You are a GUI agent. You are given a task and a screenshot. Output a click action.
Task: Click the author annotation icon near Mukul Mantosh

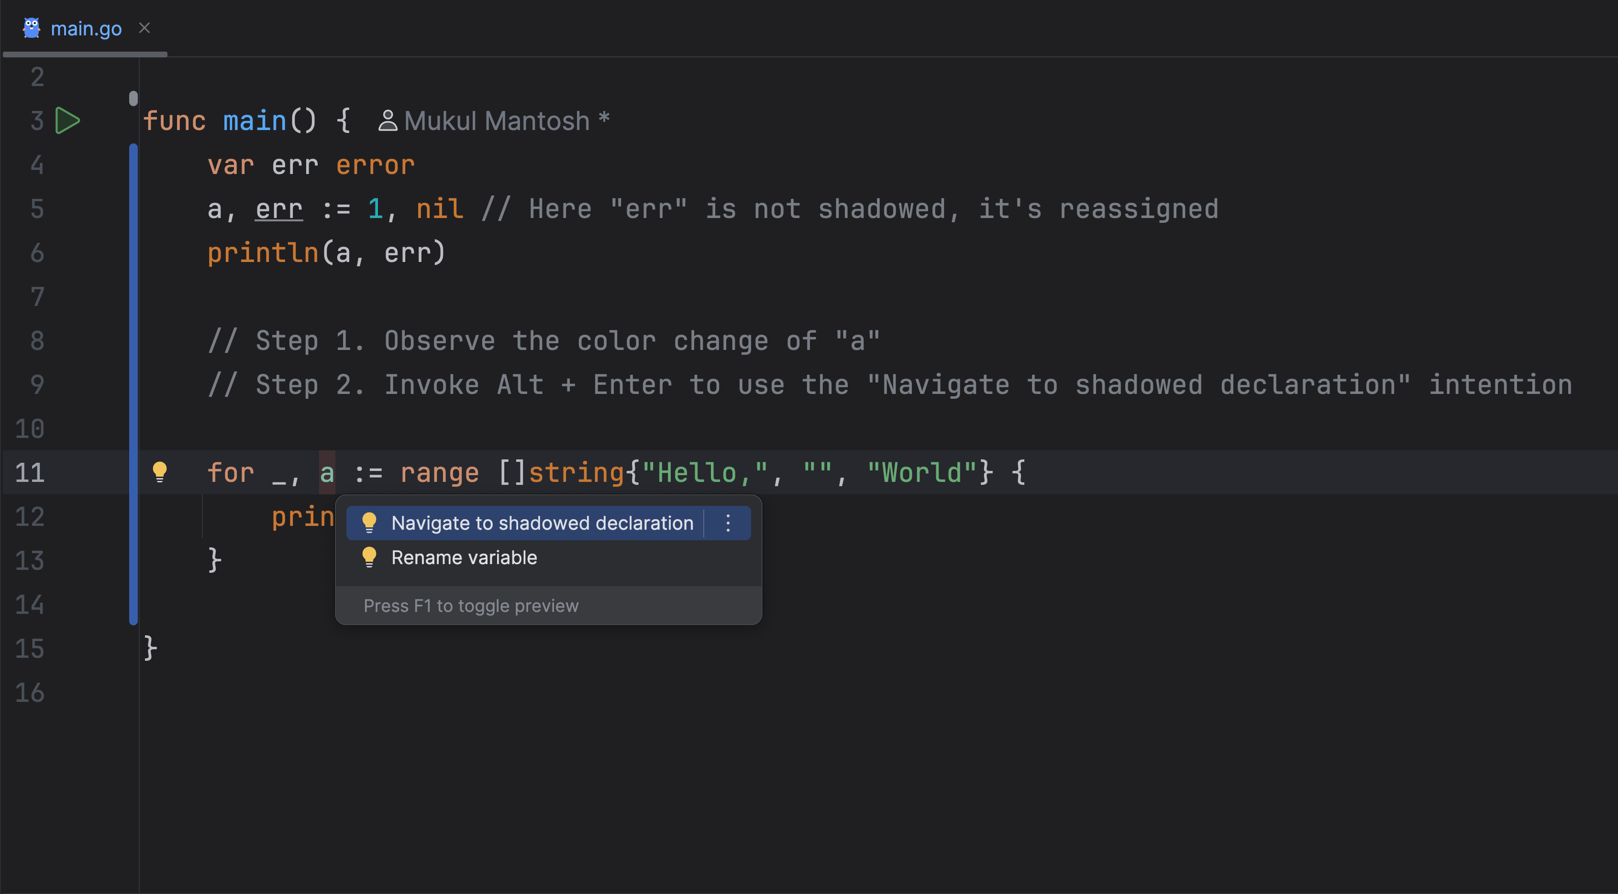tap(388, 120)
